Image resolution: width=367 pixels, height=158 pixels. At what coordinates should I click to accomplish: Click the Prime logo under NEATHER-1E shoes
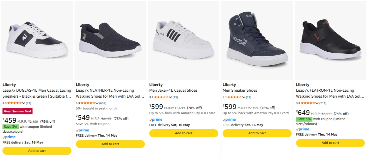coord(82,130)
